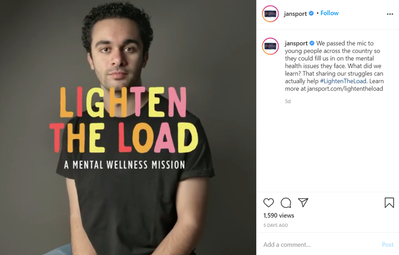The height and width of the screenshot is (255, 399).
Task: Follow the jansport account
Action: pyautogui.click(x=329, y=13)
